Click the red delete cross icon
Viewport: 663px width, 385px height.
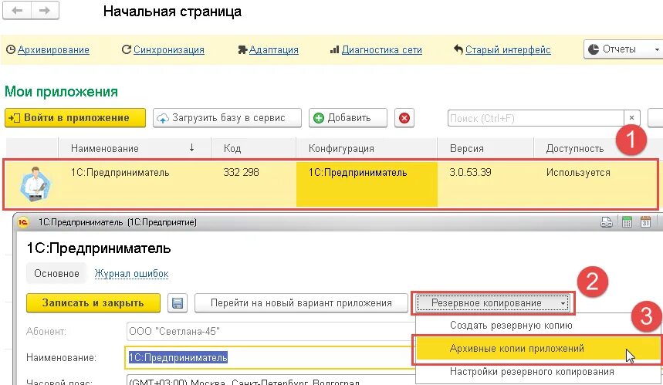pos(404,118)
